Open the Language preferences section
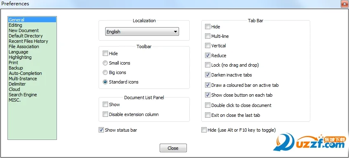Screen dimensions: 349x158 tap(32, 52)
